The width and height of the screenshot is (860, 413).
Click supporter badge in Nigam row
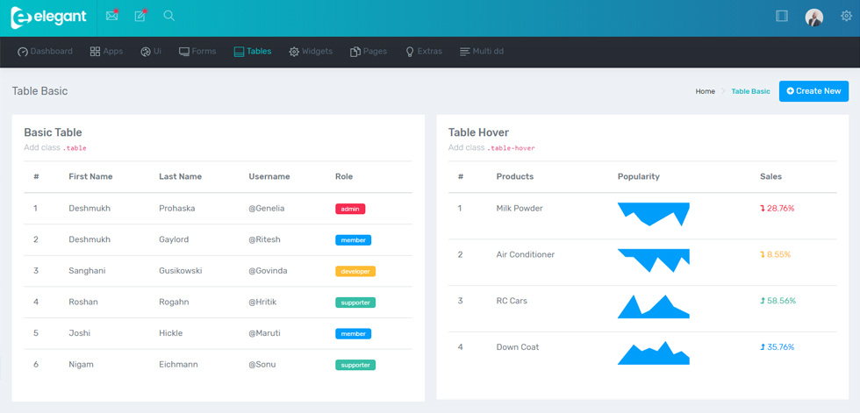[355, 365]
